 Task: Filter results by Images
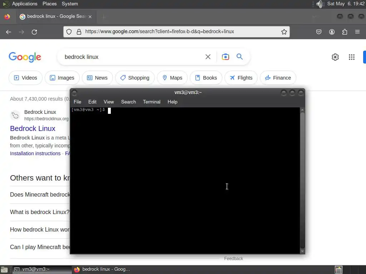point(62,78)
